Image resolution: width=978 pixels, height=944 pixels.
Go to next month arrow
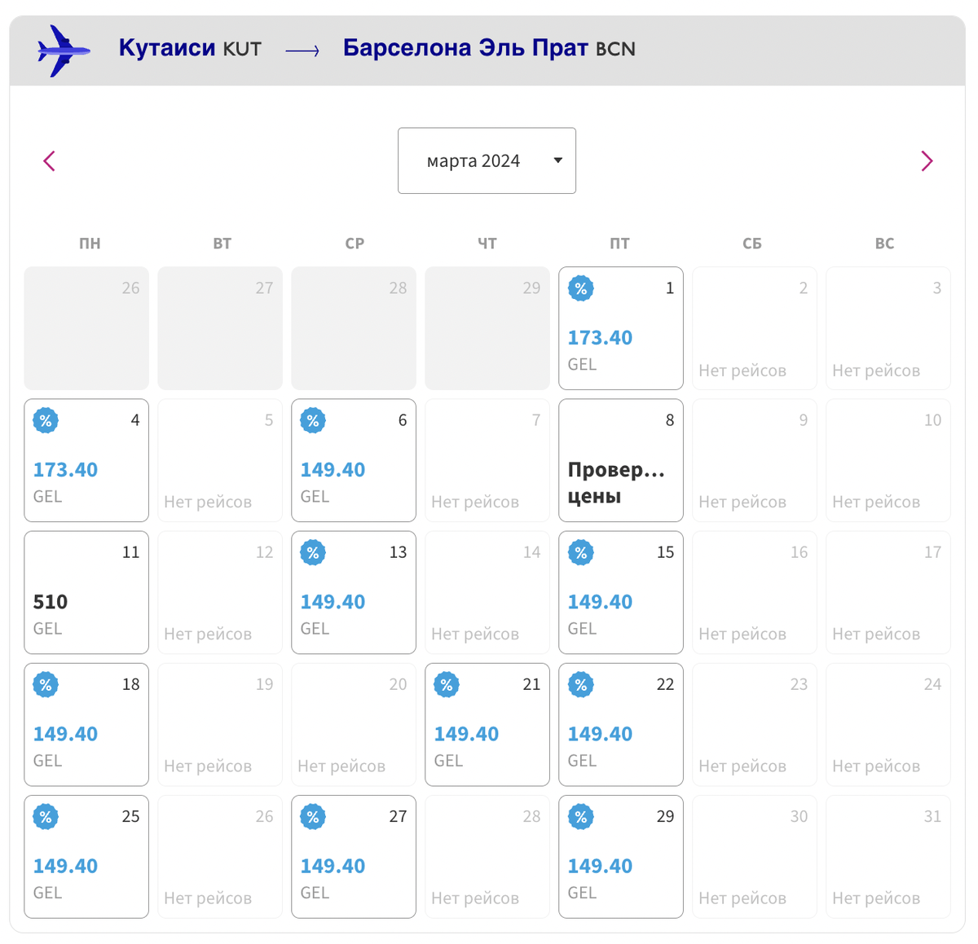[x=927, y=161]
